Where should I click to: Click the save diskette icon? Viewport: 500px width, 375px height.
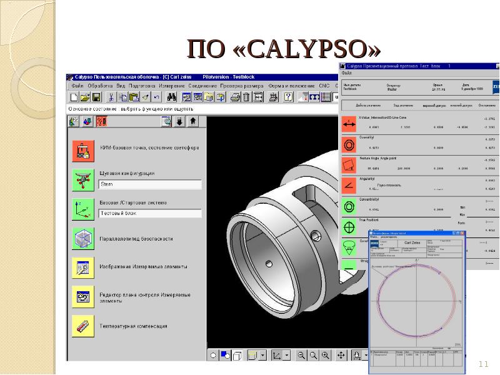point(96,97)
